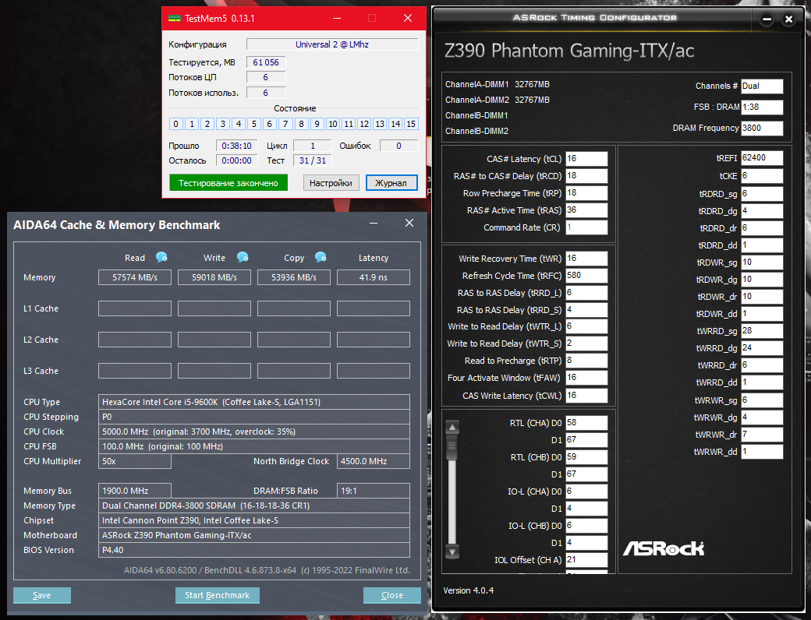This screenshot has width=811, height=620.
Task: Close the TestMem5 window
Action: click(408, 18)
